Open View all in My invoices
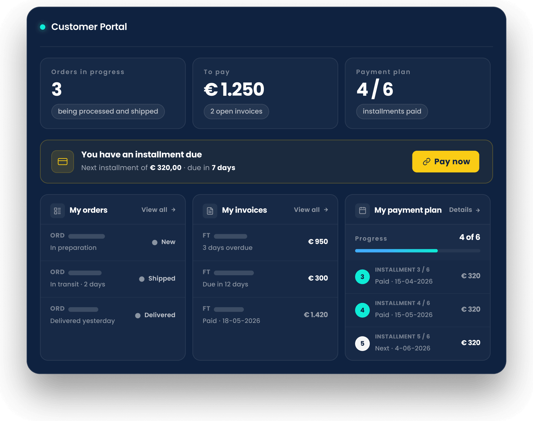The width and height of the screenshot is (533, 421). coord(311,210)
